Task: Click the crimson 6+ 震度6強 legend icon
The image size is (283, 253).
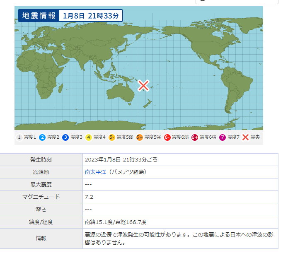Action: coord(195,137)
